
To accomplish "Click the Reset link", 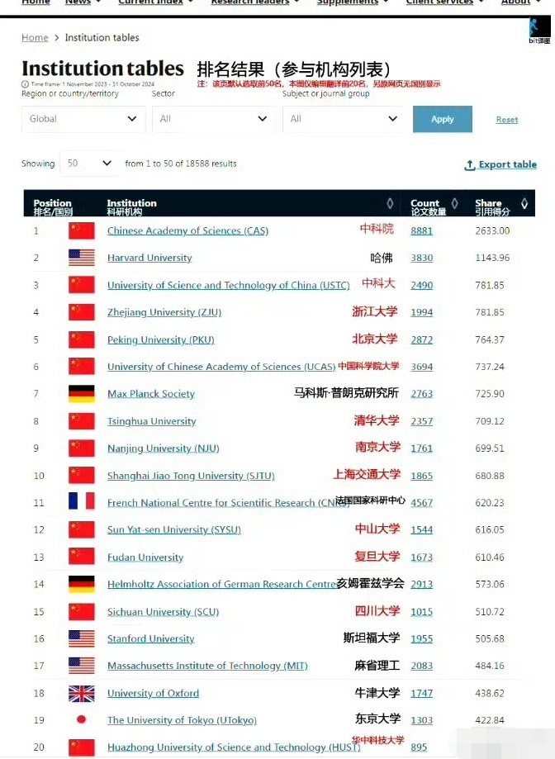I will click(x=506, y=120).
